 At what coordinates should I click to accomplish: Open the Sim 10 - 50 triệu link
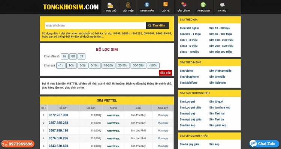coord(220,28)
